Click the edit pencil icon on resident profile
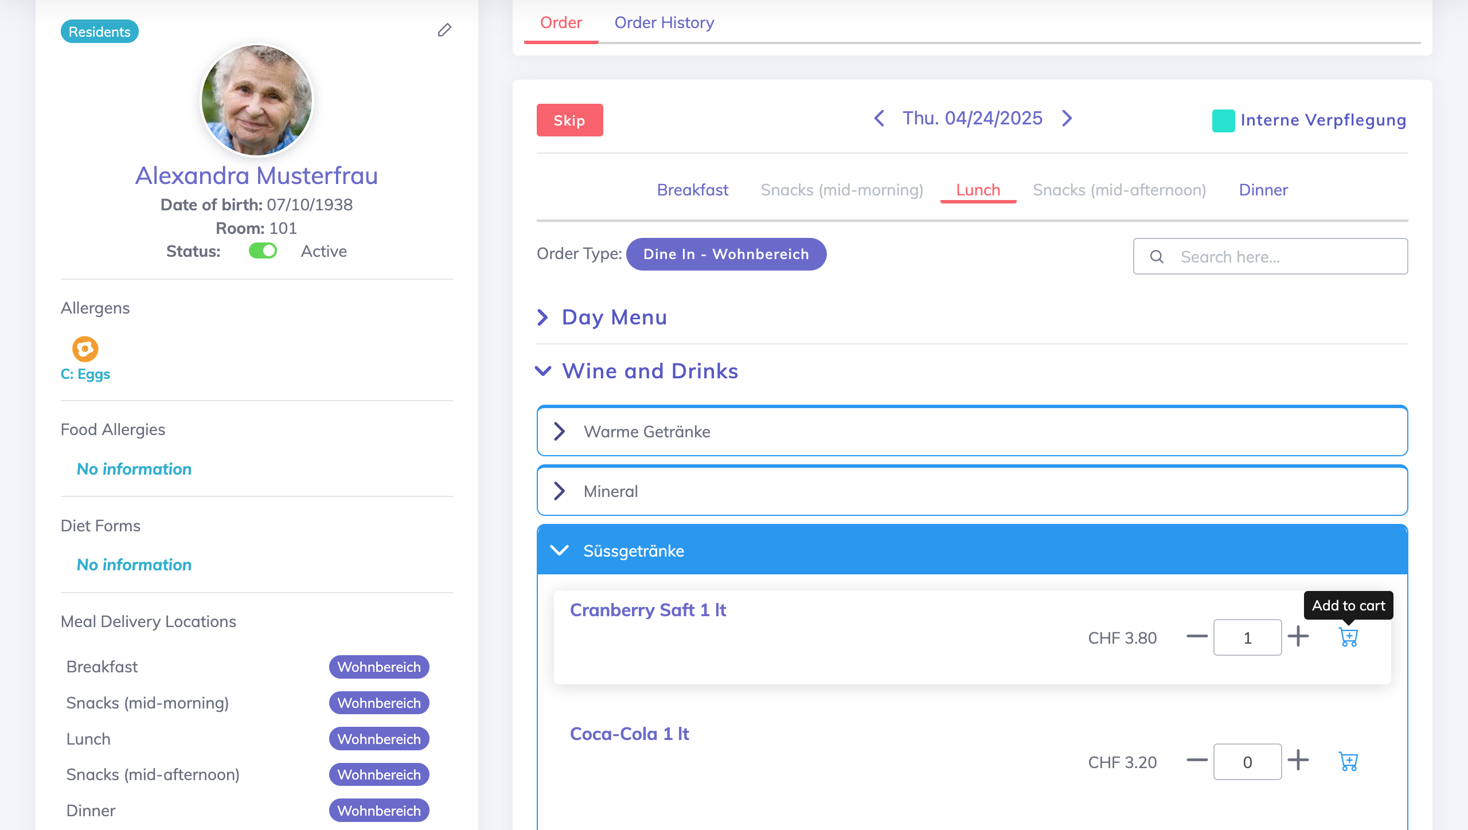 pos(444,30)
